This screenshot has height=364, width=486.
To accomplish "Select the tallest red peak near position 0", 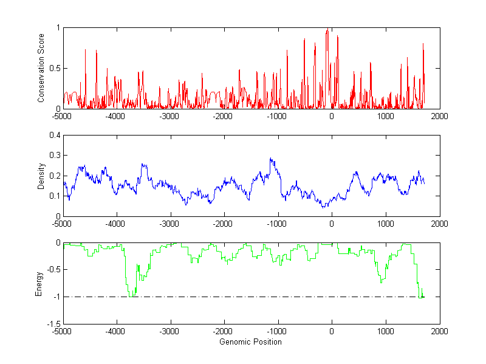I will pyautogui.click(x=327, y=32).
